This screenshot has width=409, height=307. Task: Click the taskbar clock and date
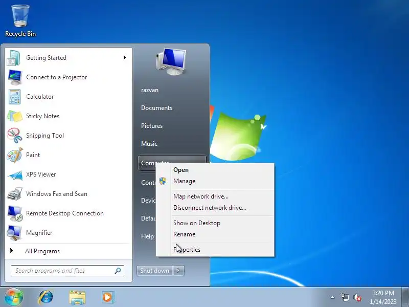pyautogui.click(x=383, y=297)
